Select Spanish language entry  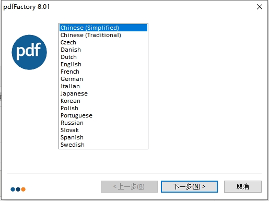[103, 137]
